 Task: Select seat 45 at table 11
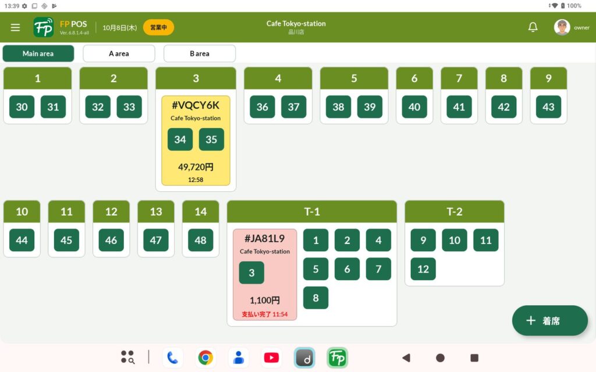(x=66, y=240)
